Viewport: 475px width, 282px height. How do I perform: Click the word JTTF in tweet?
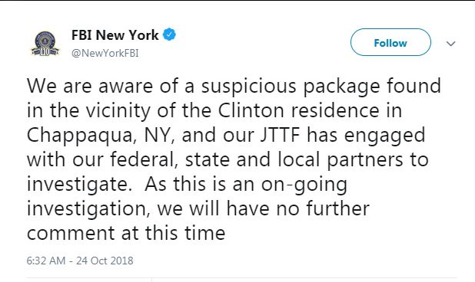280,135
